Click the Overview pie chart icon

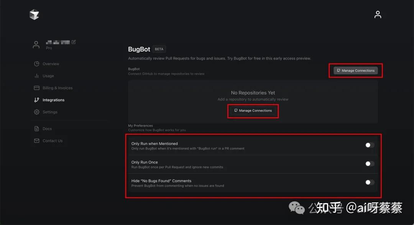click(37, 64)
